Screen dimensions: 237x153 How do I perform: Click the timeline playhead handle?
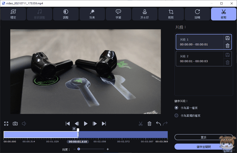point(78,130)
